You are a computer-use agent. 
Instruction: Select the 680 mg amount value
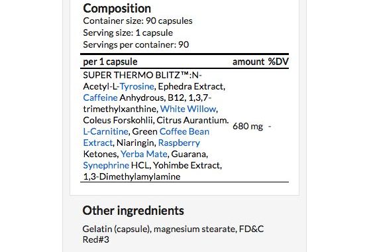coord(248,126)
